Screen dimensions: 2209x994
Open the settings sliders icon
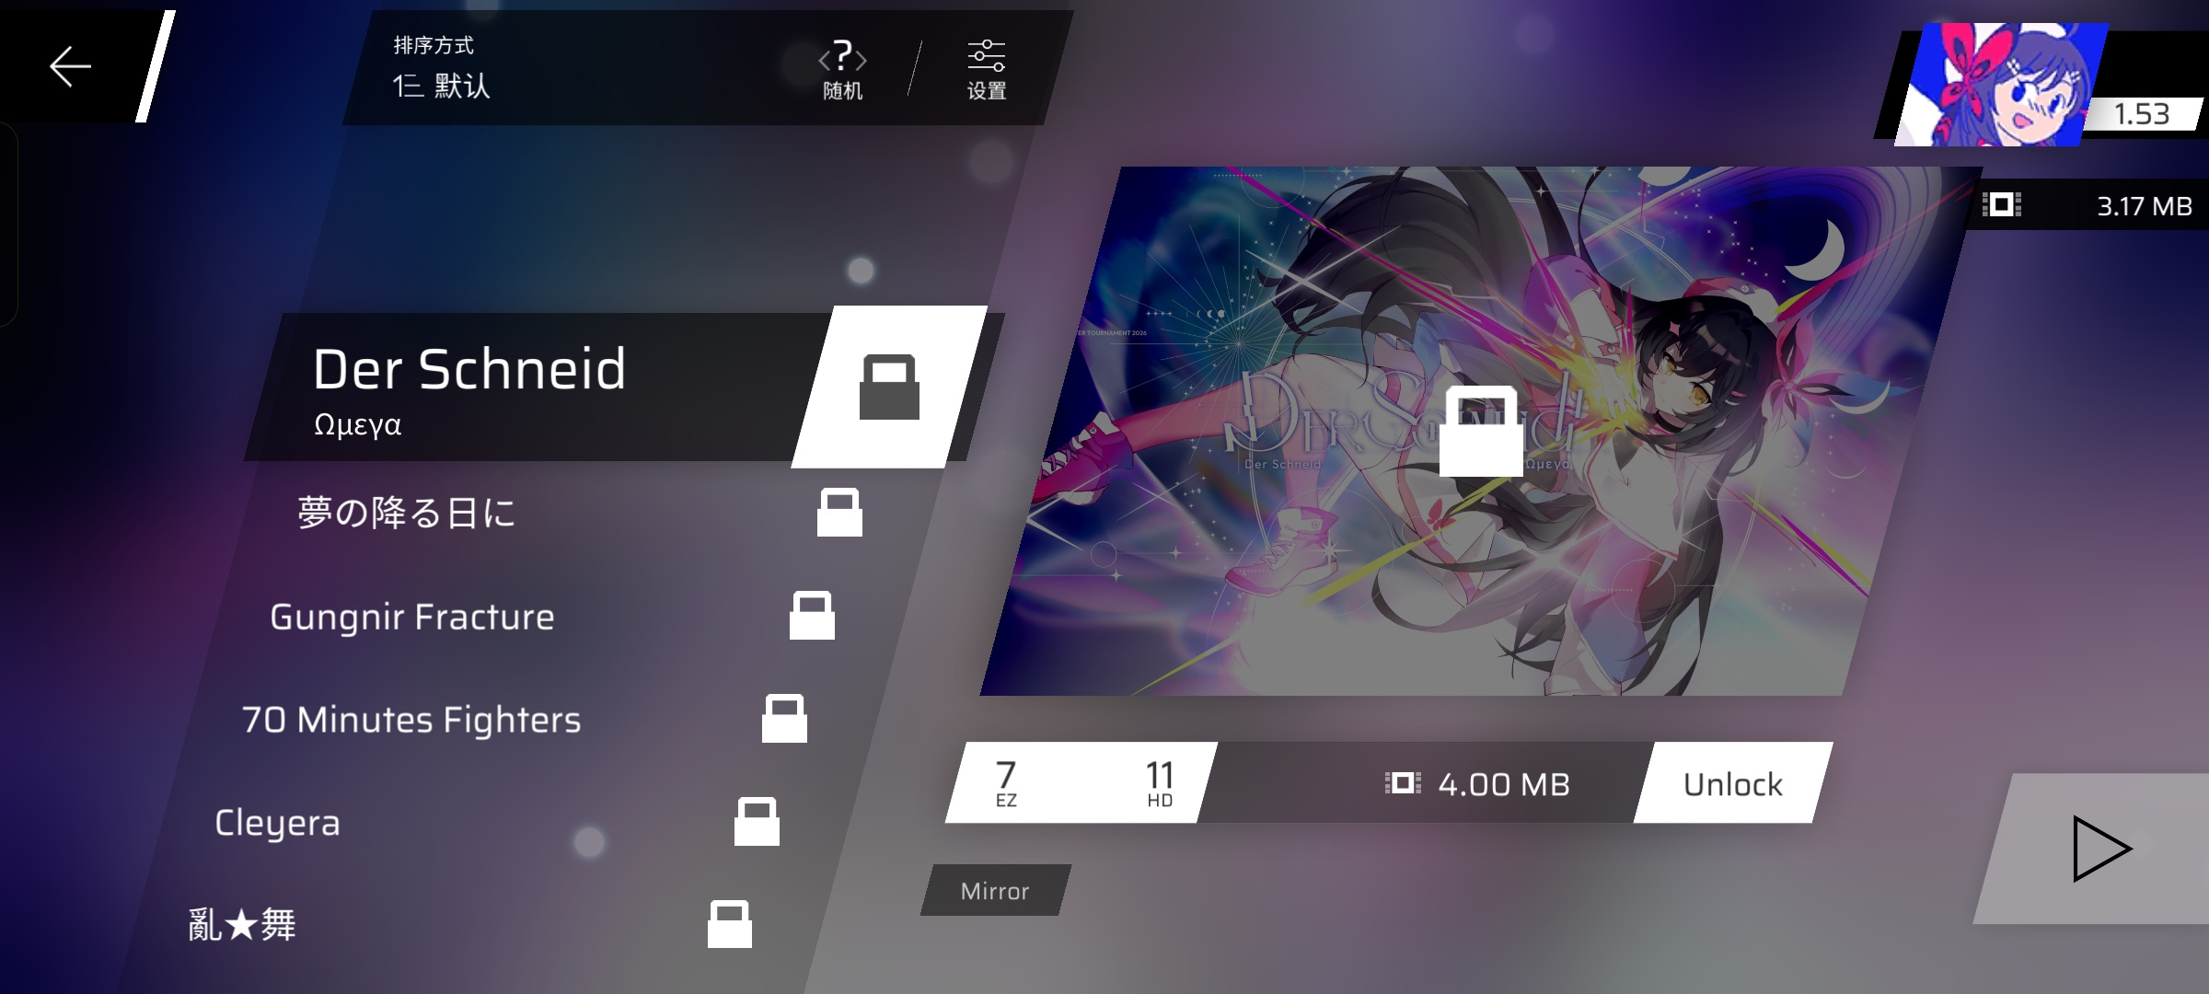coord(986,69)
